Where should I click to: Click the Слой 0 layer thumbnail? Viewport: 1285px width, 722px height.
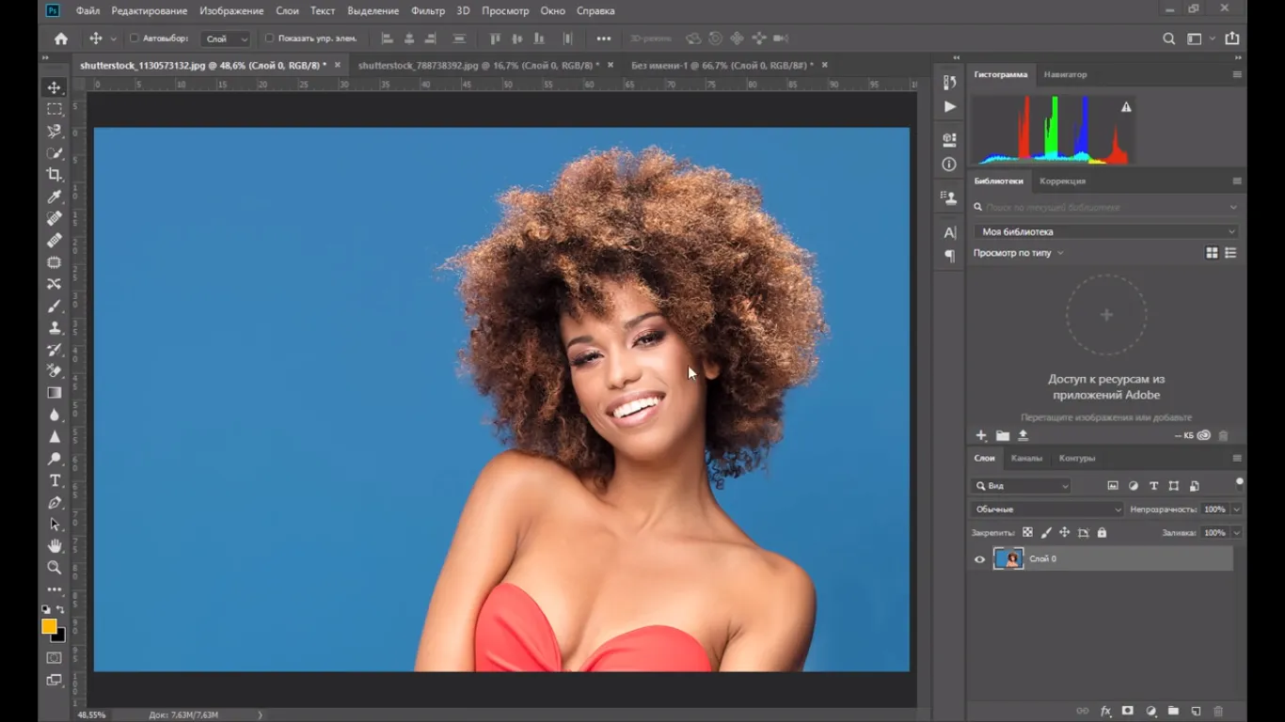[1008, 559]
